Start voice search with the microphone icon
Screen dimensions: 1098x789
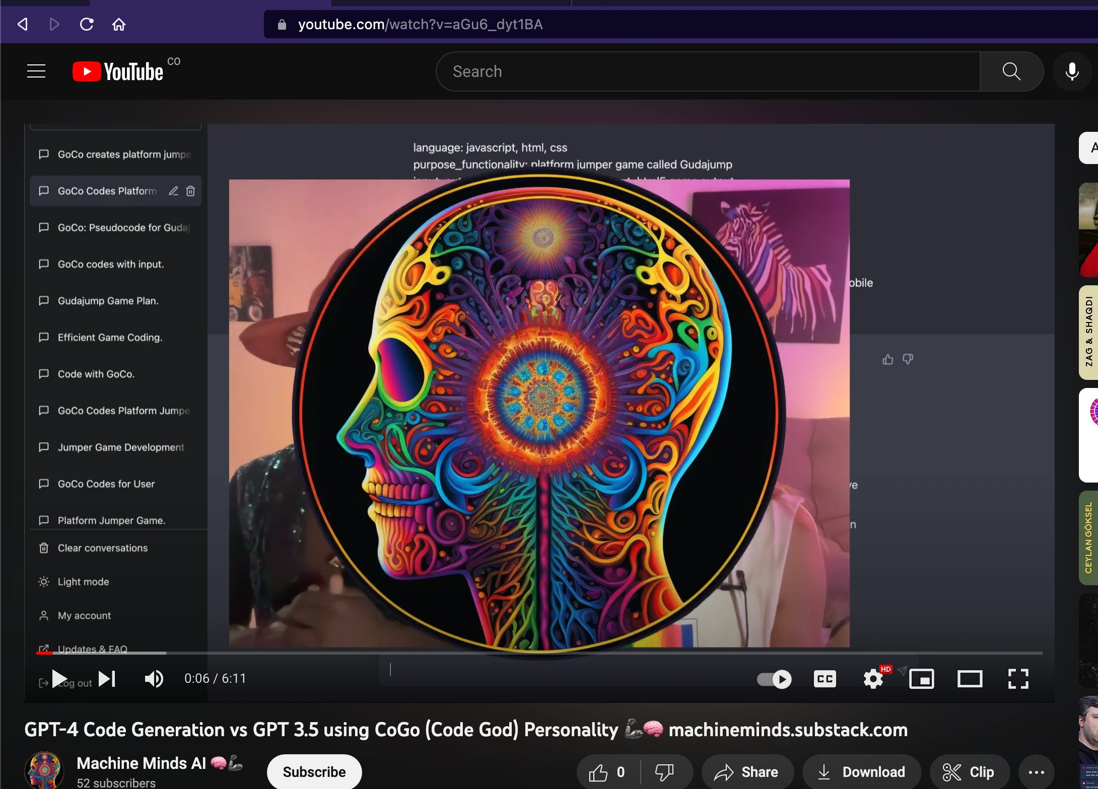1072,71
